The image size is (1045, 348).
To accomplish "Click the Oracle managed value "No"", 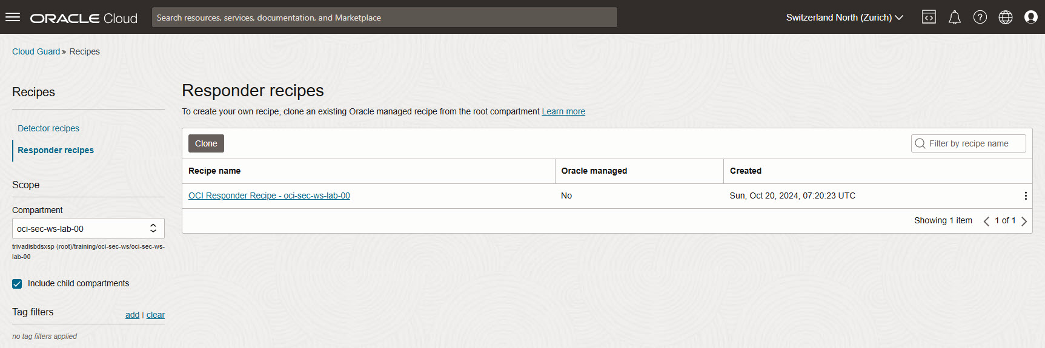I will pos(566,195).
